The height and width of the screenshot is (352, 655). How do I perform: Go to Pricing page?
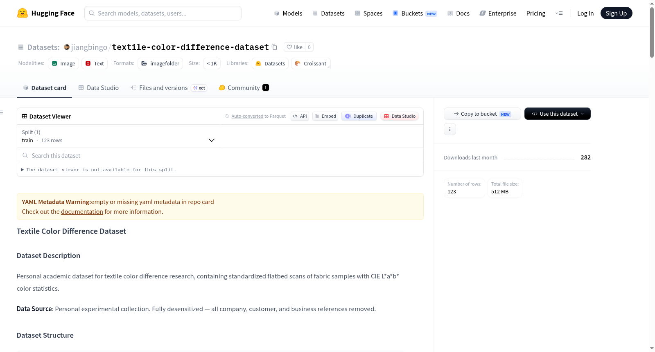tap(536, 13)
